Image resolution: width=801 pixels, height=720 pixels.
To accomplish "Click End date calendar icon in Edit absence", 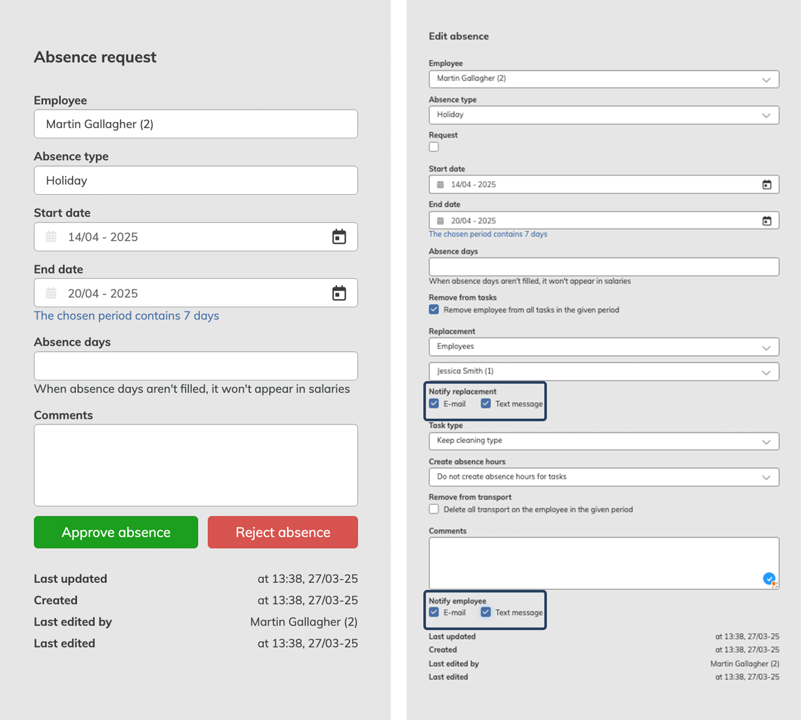I will tap(766, 221).
